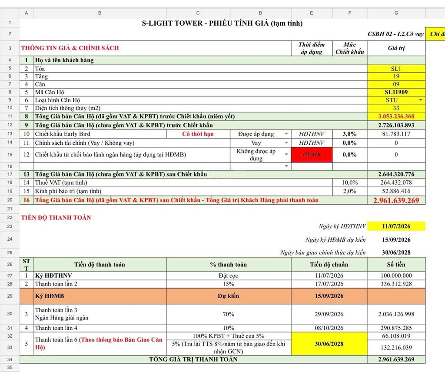445x372 pixels.
Task: Select total payable cell 2.961.639.269 in row 20
Action: point(396,200)
